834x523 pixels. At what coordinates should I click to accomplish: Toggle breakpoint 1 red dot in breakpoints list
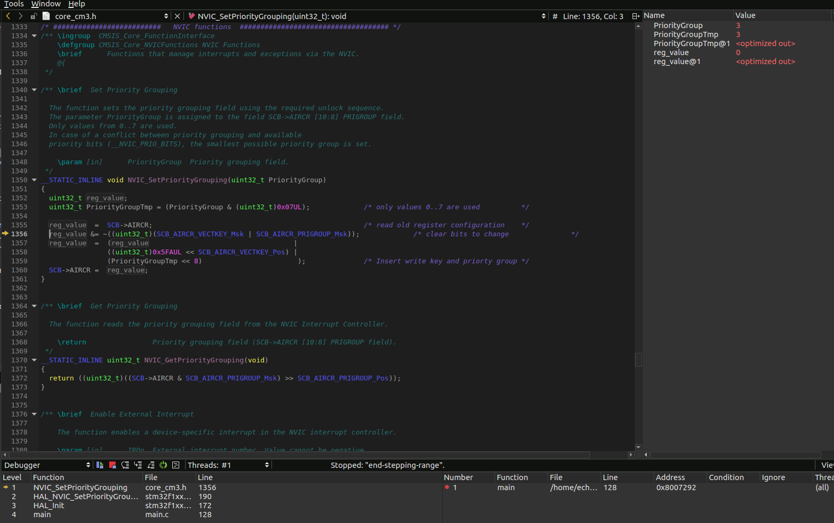(x=447, y=487)
